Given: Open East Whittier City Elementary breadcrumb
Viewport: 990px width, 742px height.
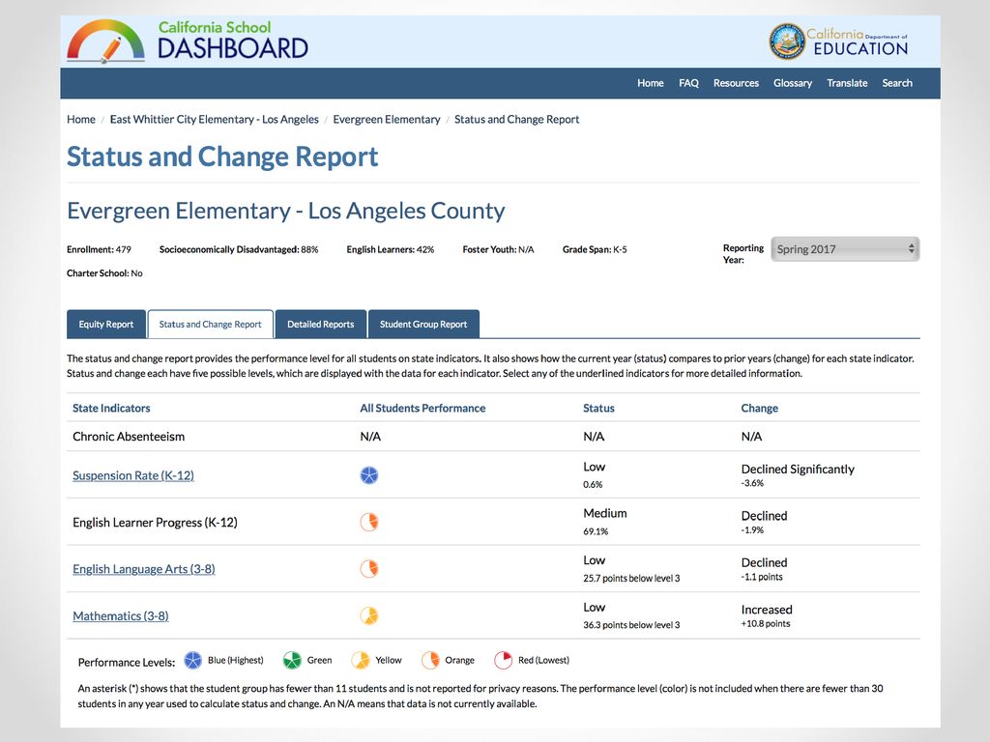Looking at the screenshot, I should 214,119.
